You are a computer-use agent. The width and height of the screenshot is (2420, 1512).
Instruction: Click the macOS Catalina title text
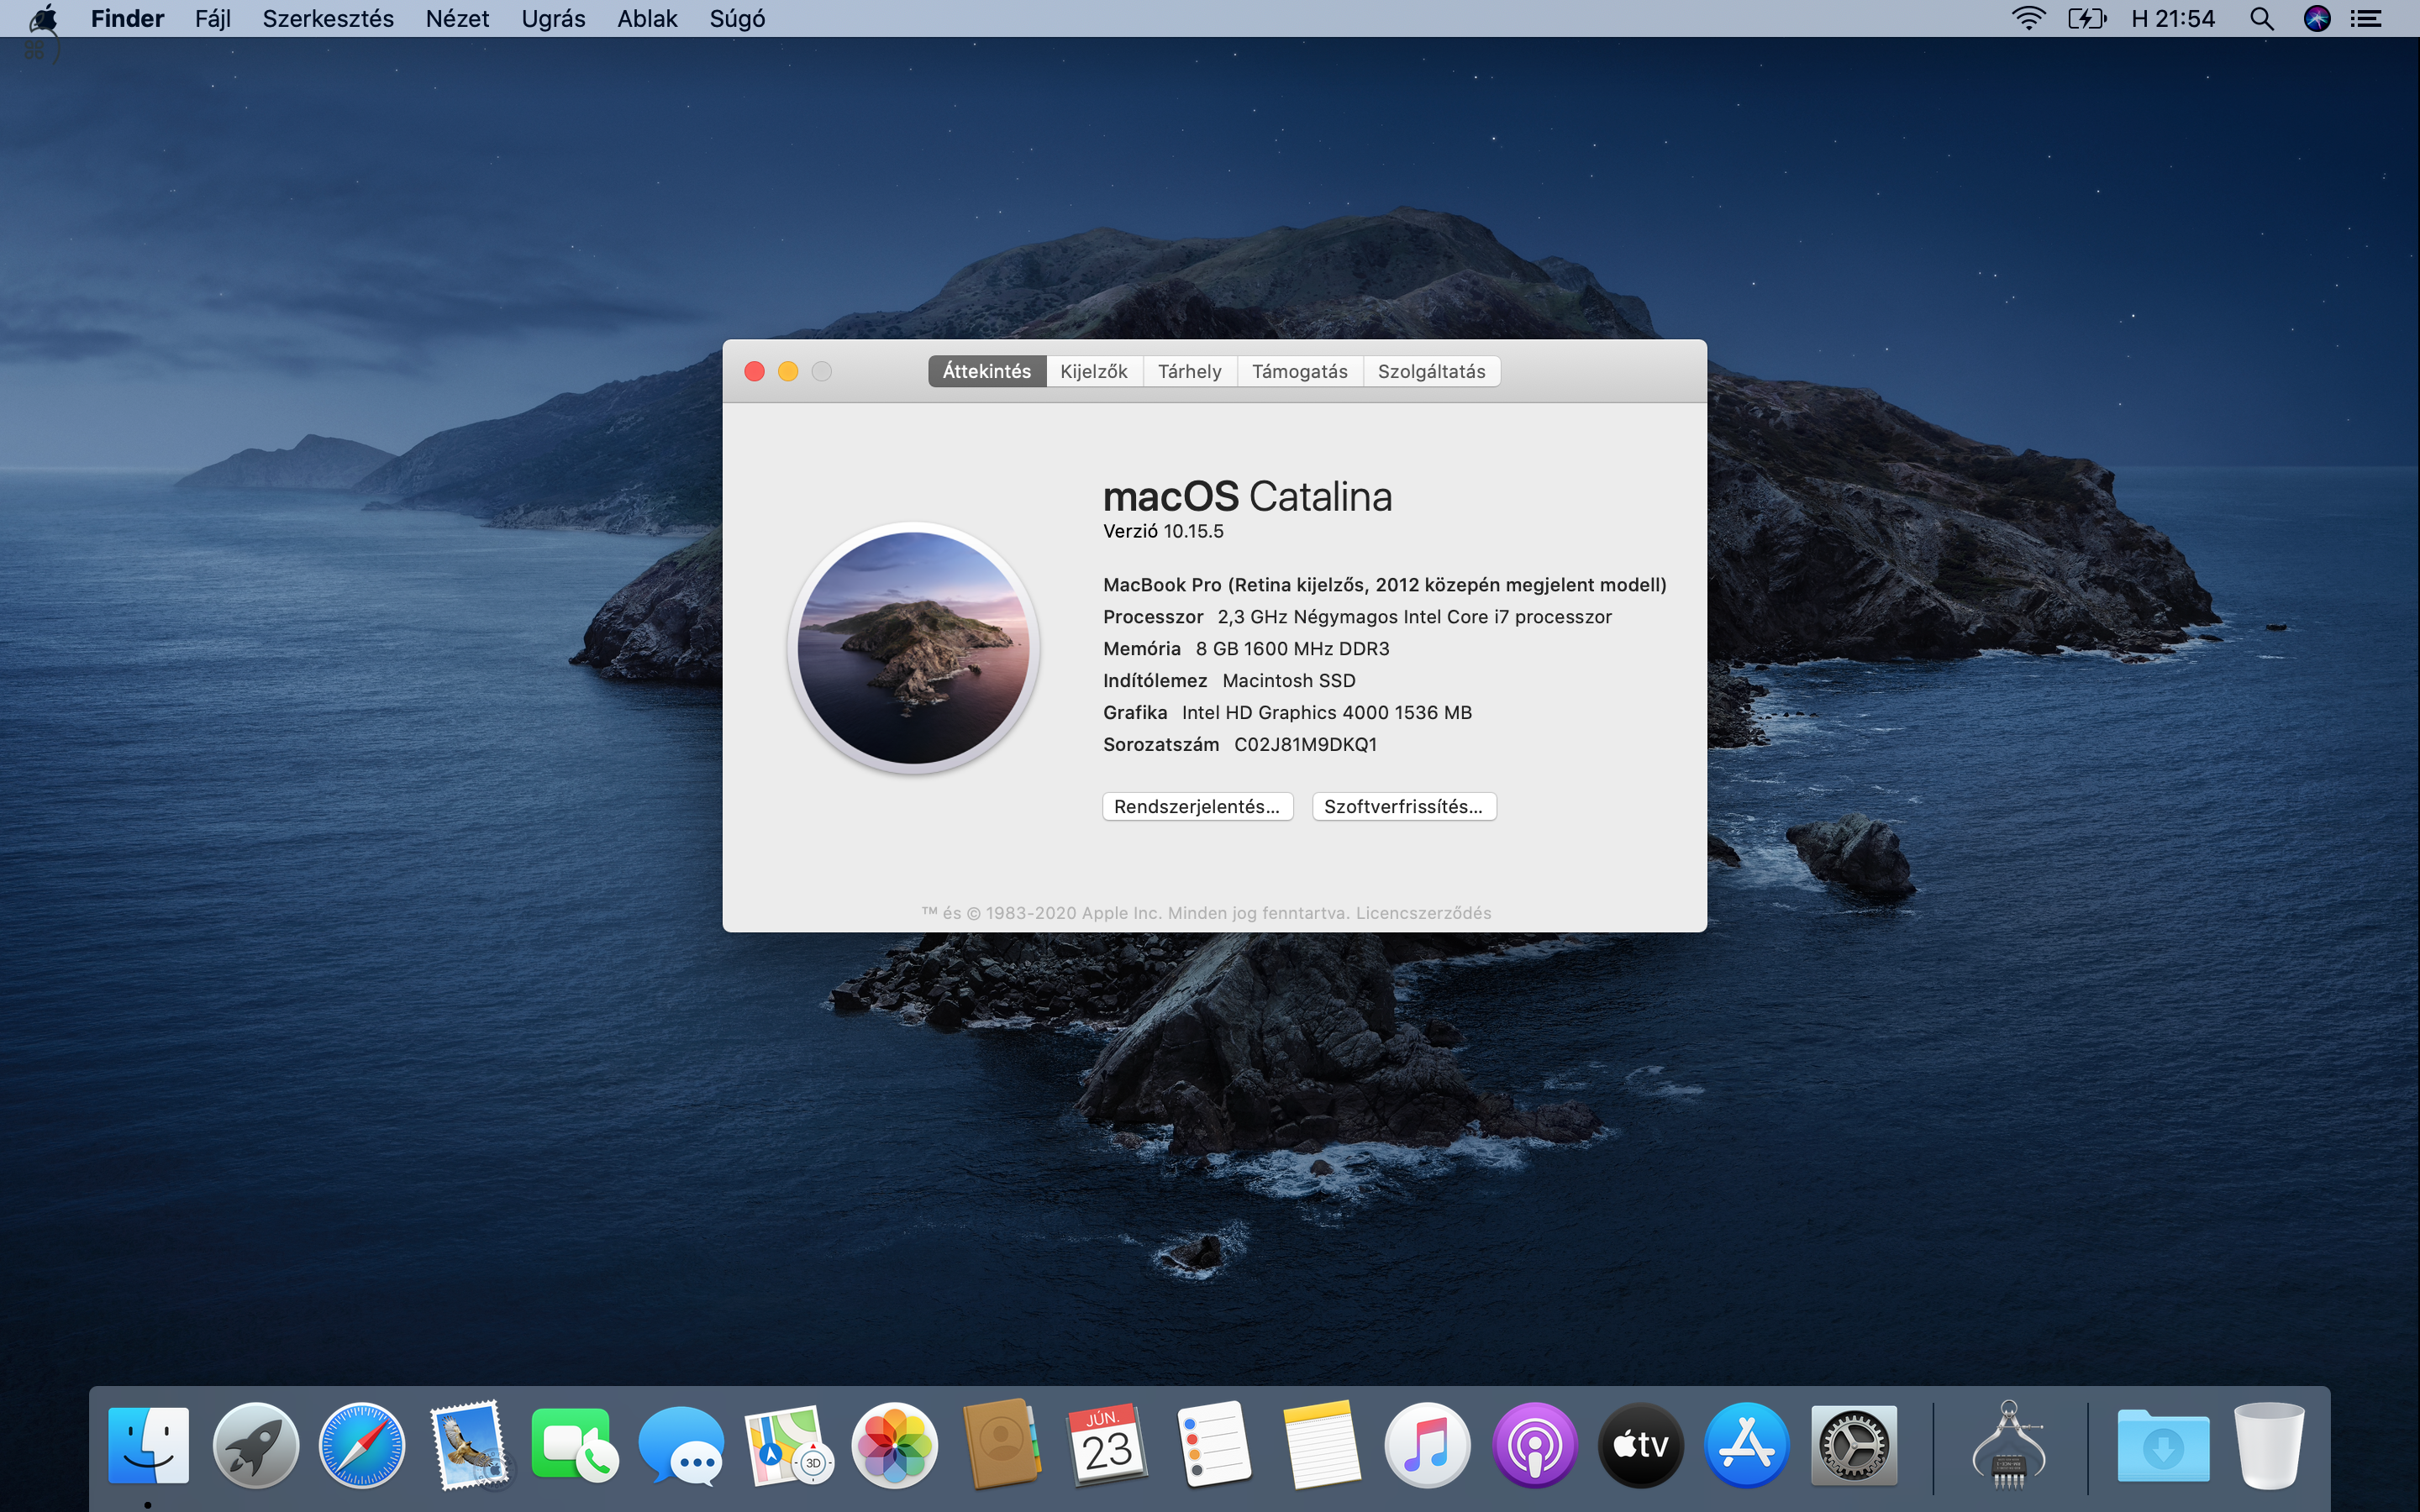[x=1247, y=496]
